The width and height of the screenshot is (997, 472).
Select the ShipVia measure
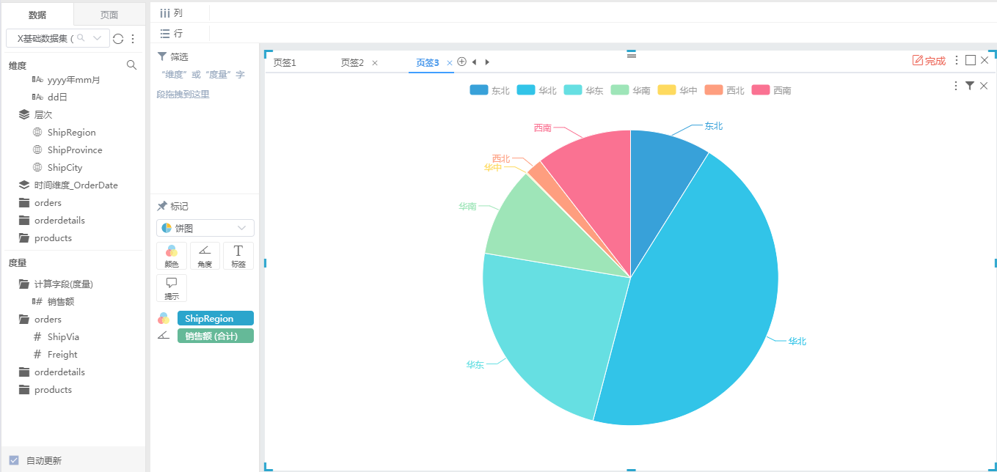point(63,336)
